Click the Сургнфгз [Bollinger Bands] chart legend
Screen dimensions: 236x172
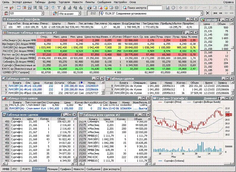pos(206,102)
